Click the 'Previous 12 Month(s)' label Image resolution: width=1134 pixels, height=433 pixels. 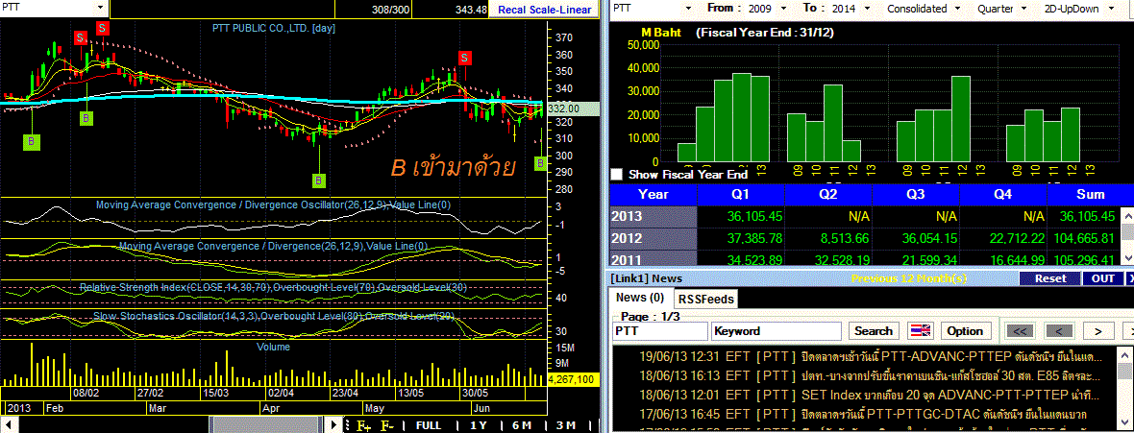pyautogui.click(x=907, y=278)
